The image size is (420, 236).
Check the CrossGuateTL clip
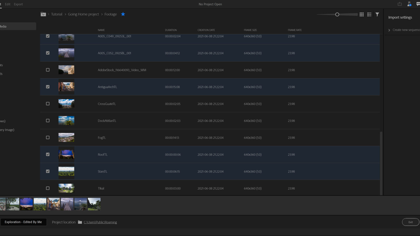[x=48, y=104]
